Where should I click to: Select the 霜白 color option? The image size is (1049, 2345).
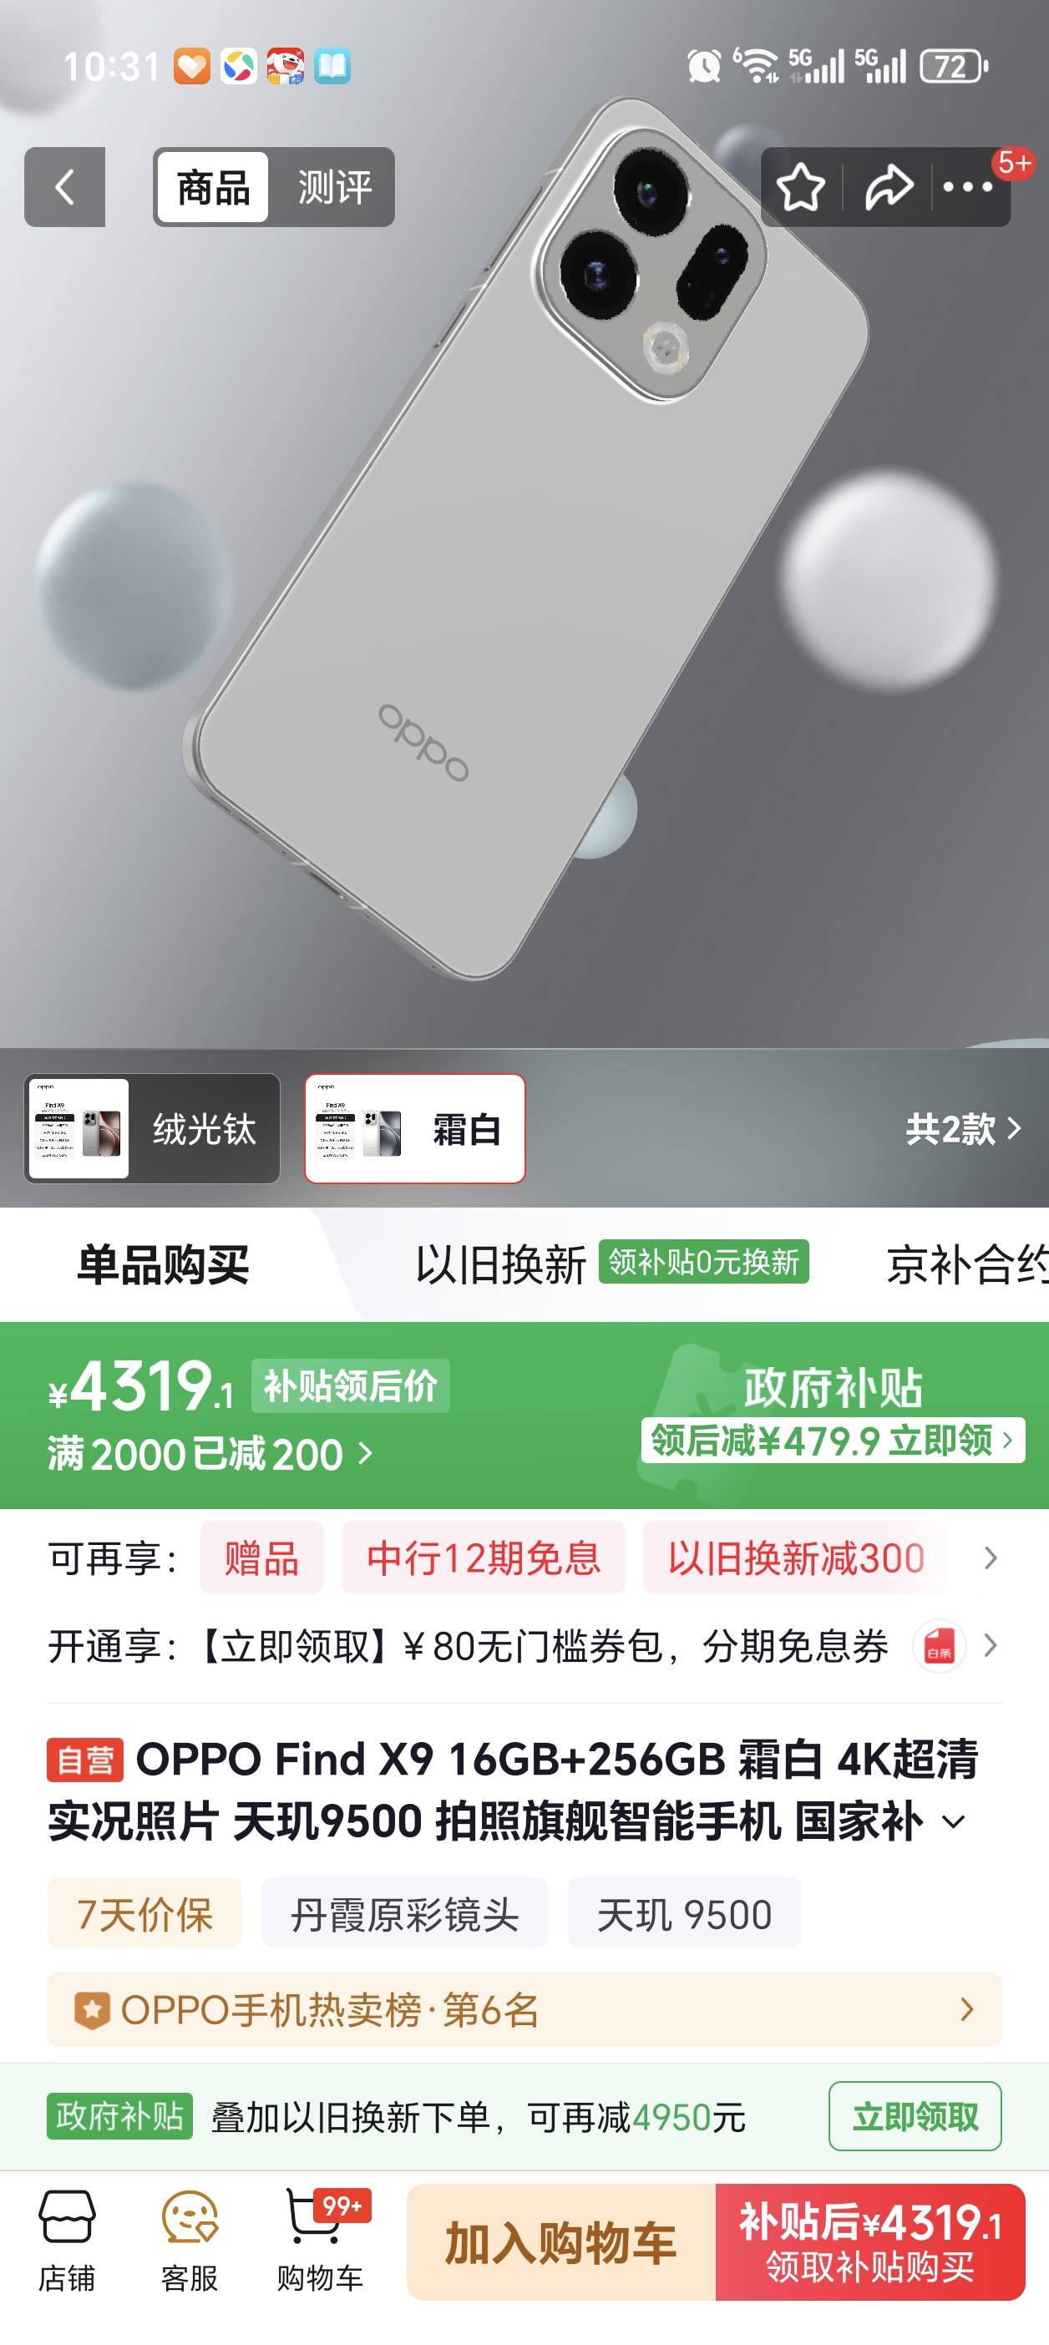tap(414, 1129)
